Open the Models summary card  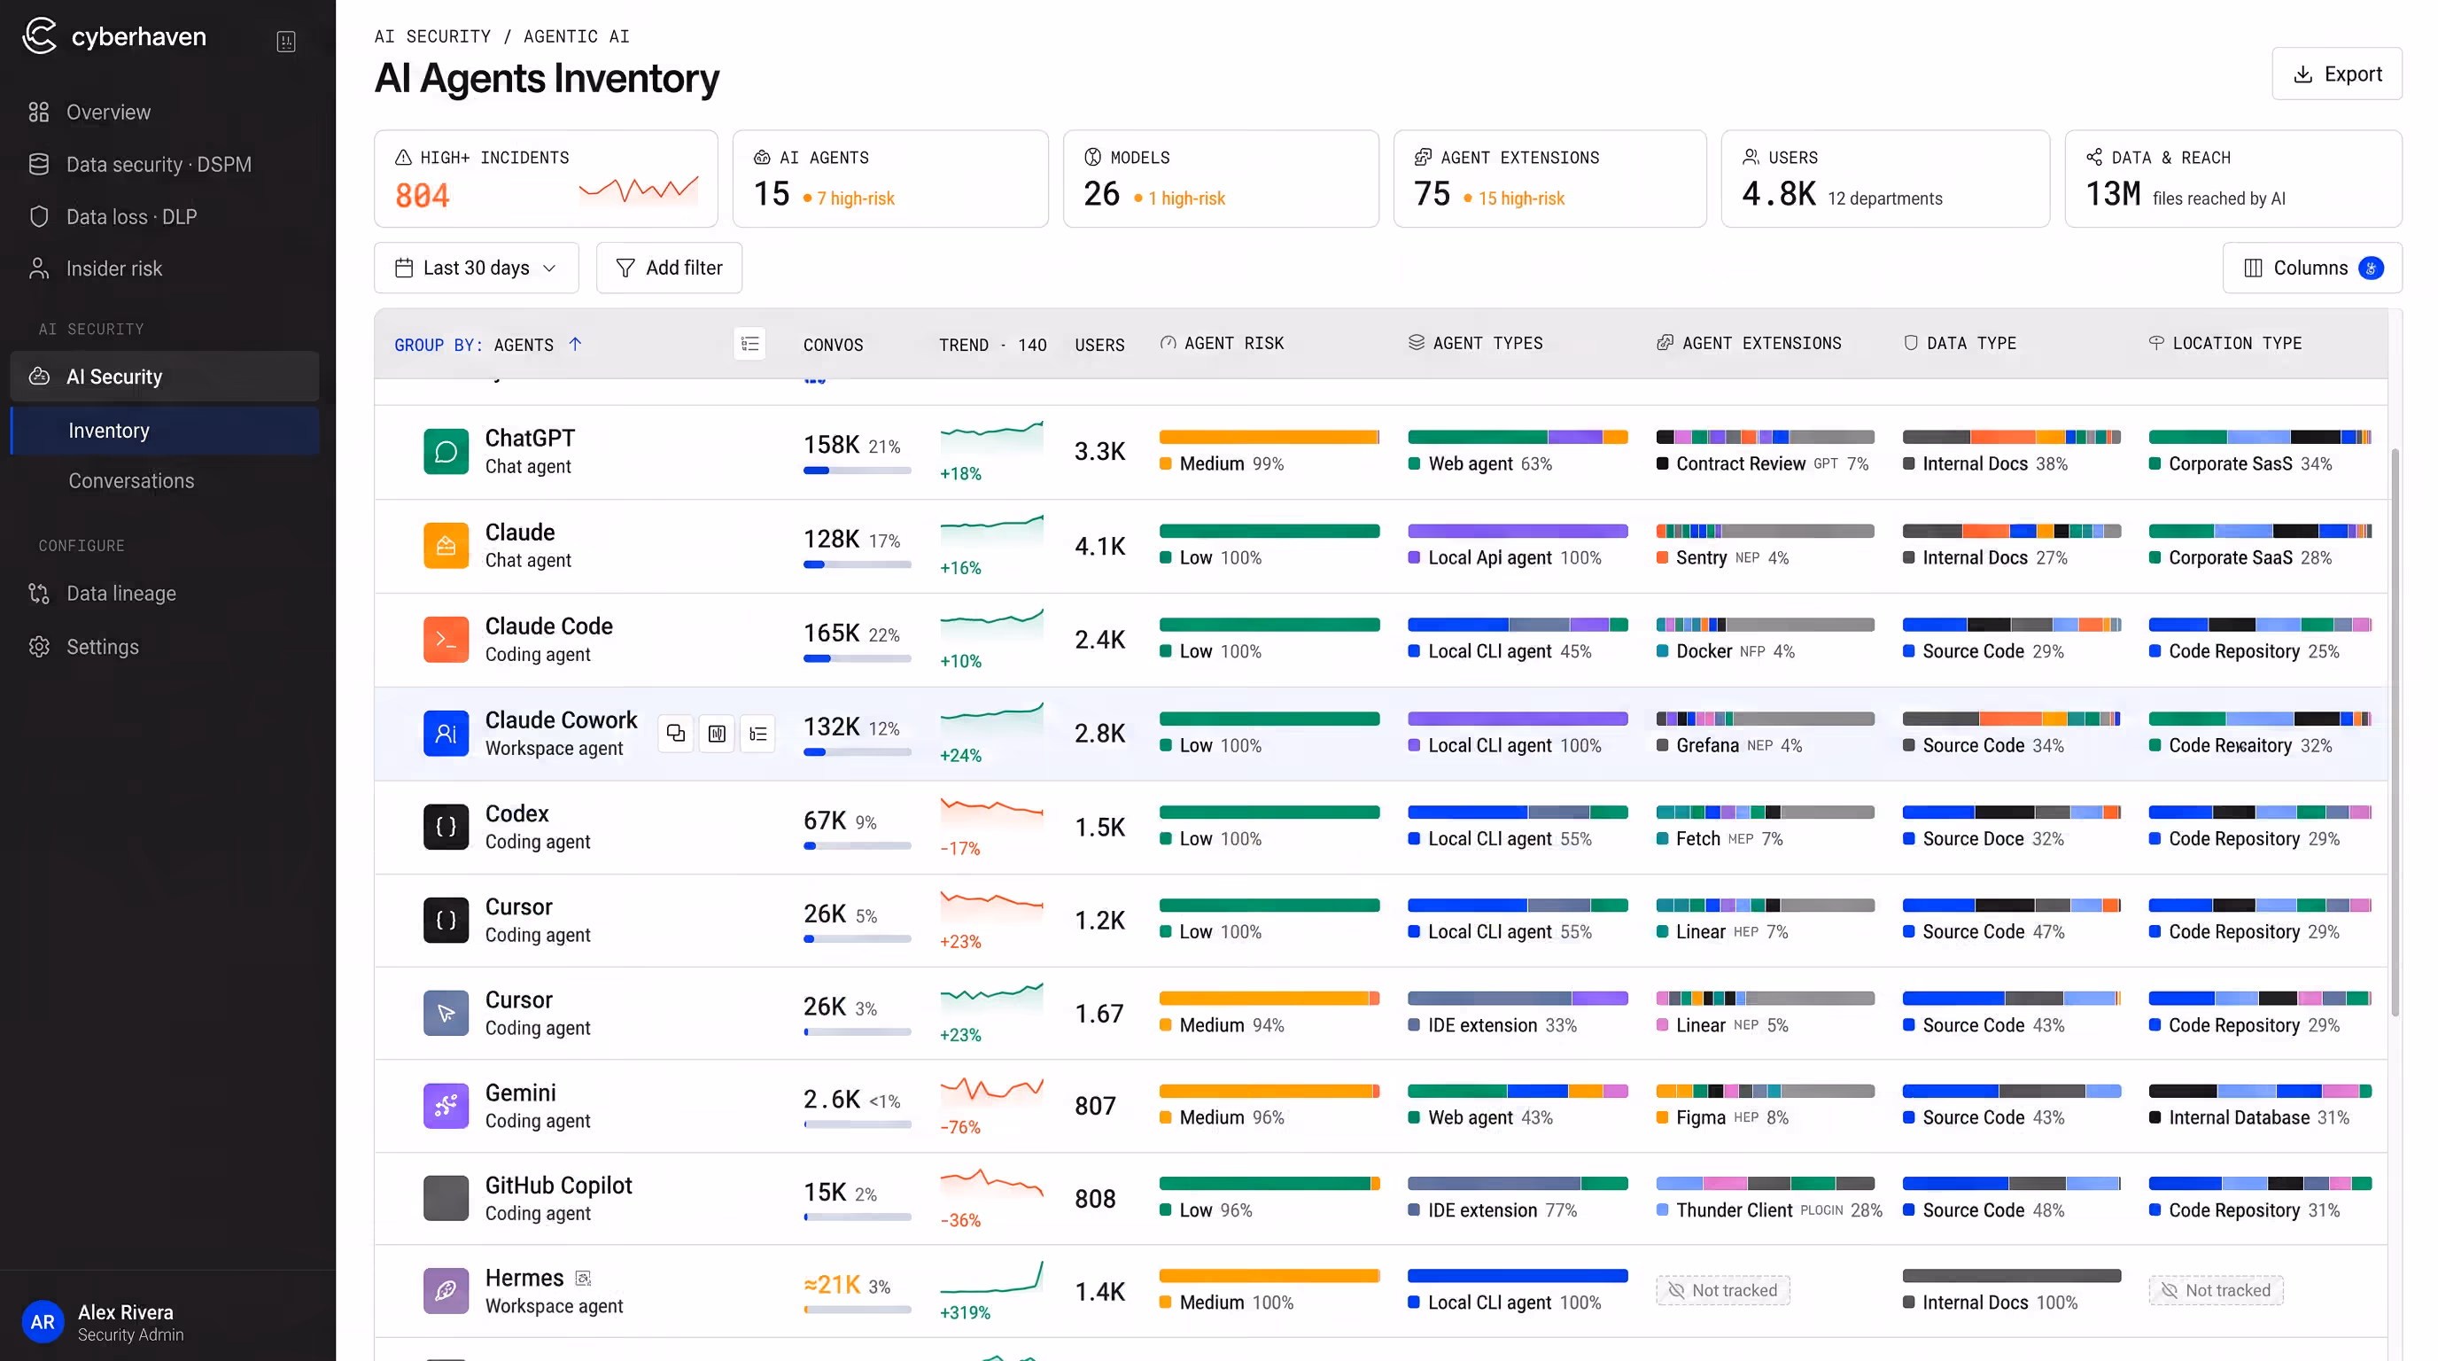1220,179
